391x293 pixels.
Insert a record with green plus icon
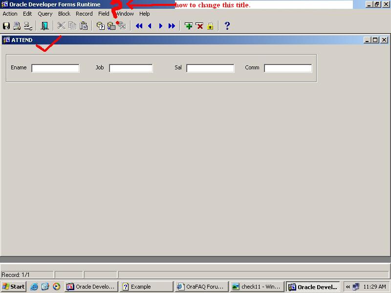click(x=189, y=26)
